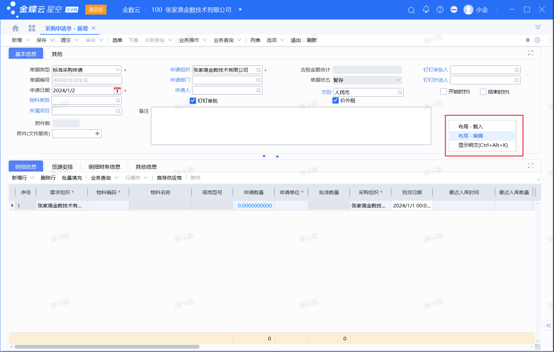554x352 pixels.
Task: Search lookup for 物料类别 field
Action: (x=118, y=100)
